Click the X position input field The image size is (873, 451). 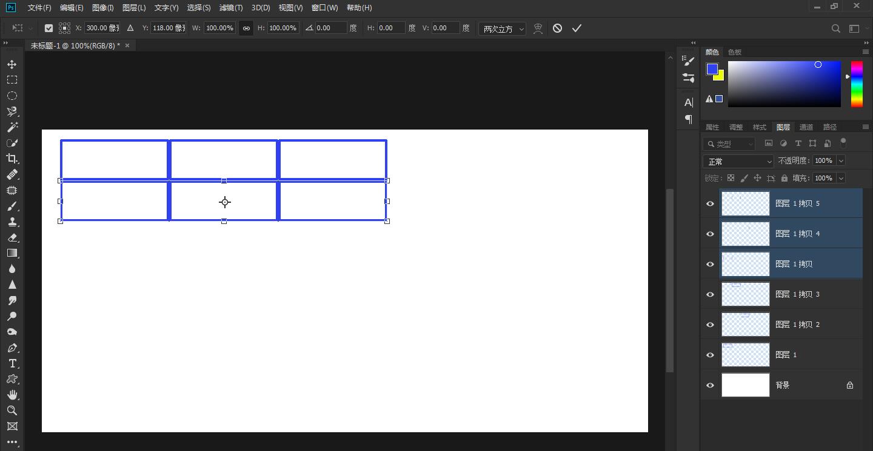(101, 28)
